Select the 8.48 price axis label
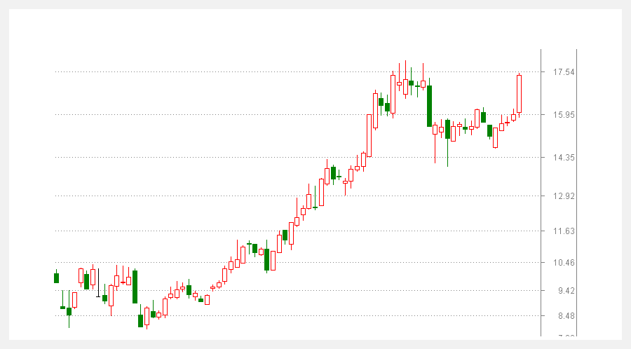Viewport: 631px width, 349px height. click(x=566, y=316)
